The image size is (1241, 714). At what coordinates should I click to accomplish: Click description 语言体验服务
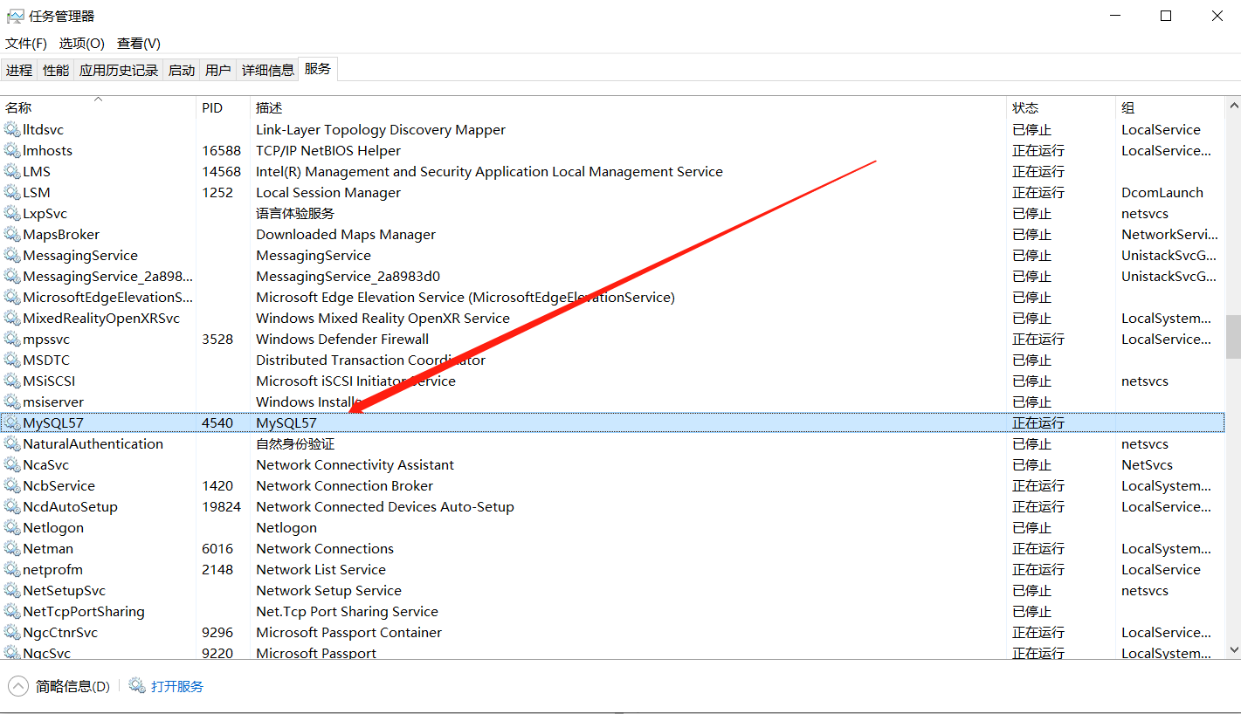coord(295,213)
